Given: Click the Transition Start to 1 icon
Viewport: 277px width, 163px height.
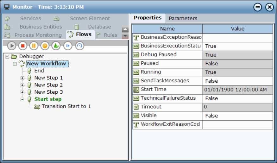Looking at the screenshot, I should pos(37,107).
